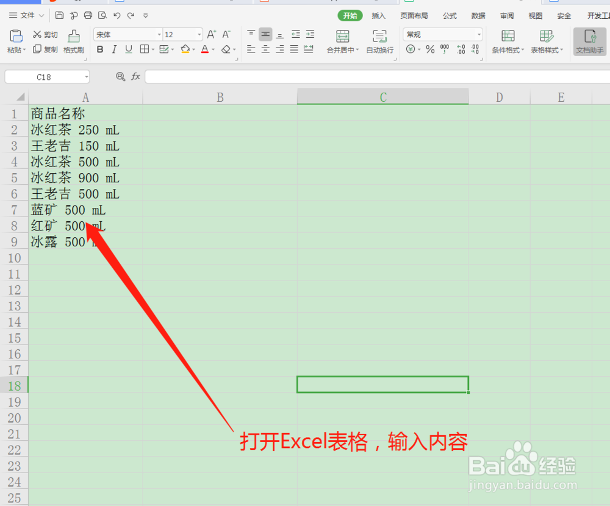Open Table Style 表格样式 menu
Screen dimensions: 610x506
click(x=547, y=41)
